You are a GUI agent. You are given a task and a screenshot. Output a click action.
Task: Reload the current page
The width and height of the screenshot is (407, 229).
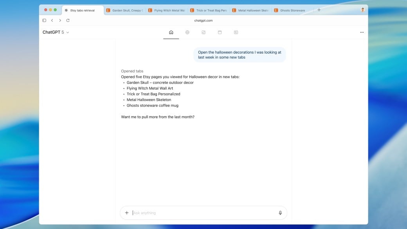[x=68, y=20]
